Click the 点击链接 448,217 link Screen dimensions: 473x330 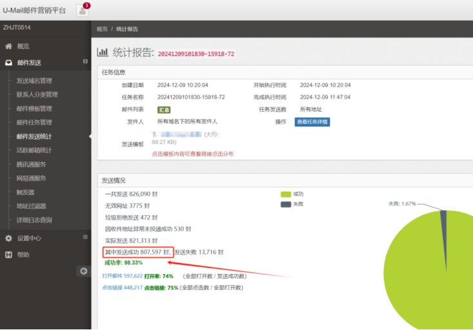click(x=122, y=287)
